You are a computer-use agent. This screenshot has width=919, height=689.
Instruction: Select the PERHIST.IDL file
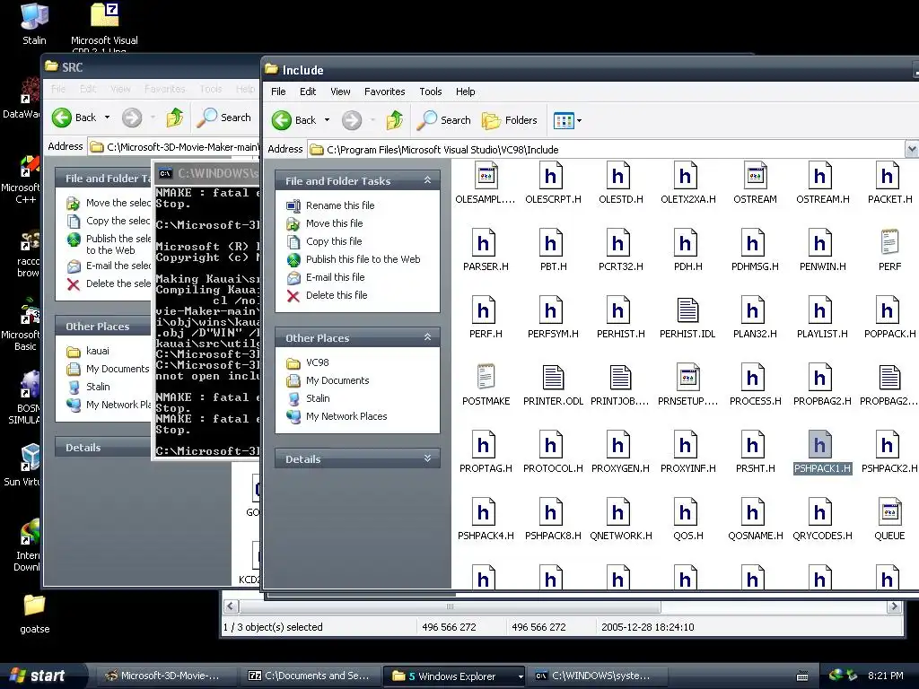pos(687,318)
